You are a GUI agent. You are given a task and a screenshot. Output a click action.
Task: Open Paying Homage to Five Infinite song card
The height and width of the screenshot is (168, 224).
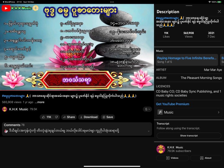[187, 60]
